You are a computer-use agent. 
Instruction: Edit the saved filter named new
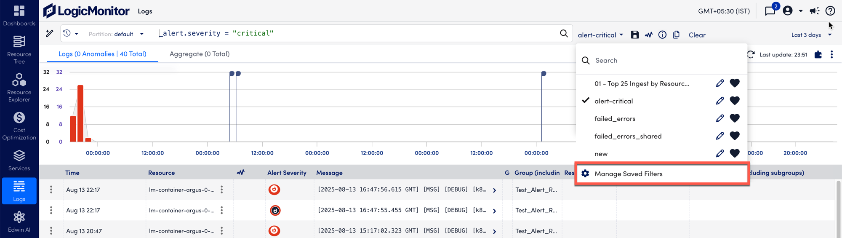720,153
